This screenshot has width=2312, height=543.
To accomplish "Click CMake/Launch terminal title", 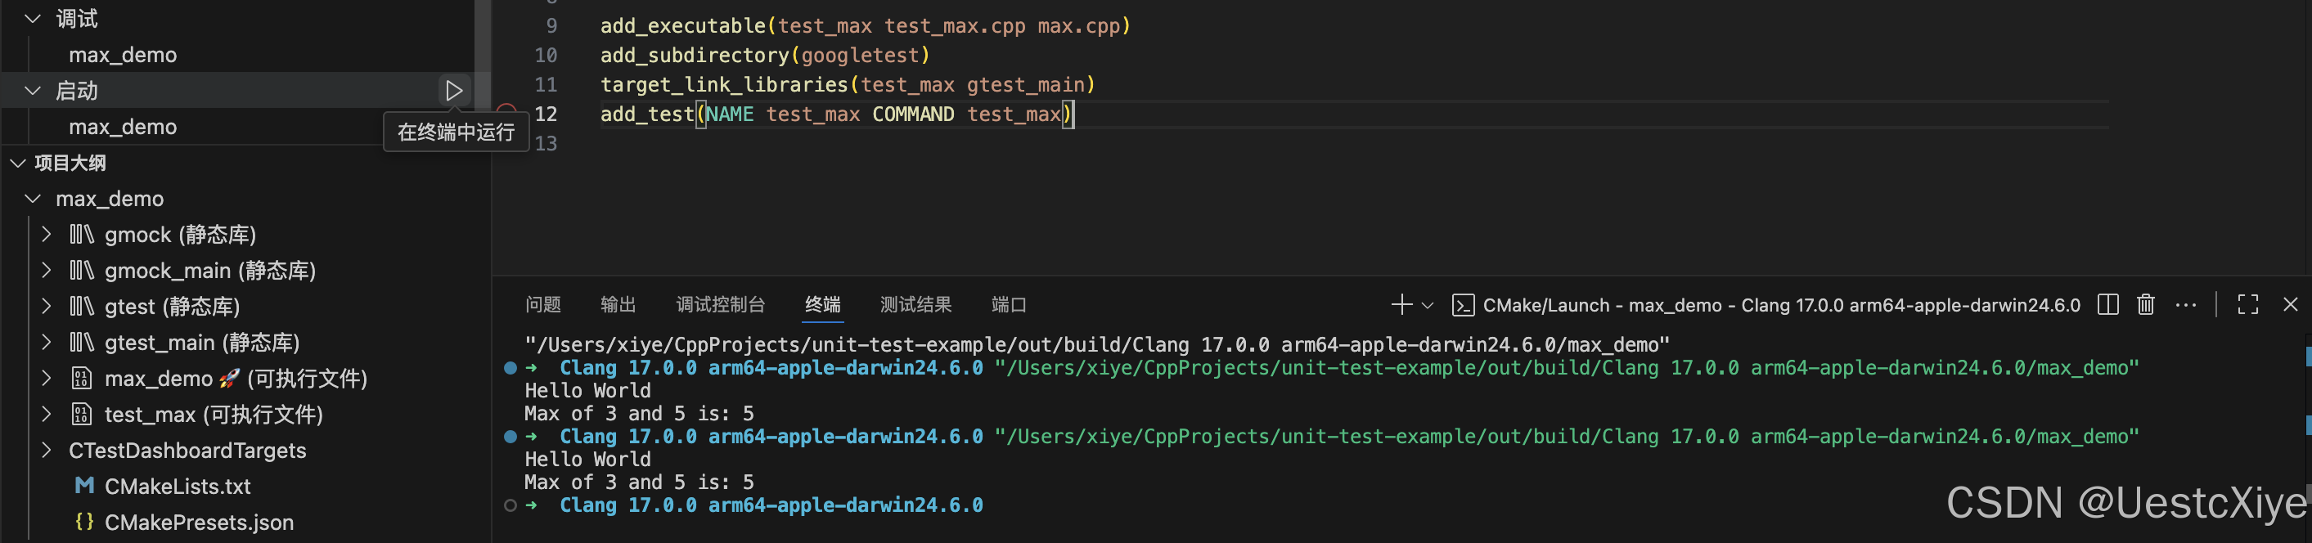I will (1781, 305).
